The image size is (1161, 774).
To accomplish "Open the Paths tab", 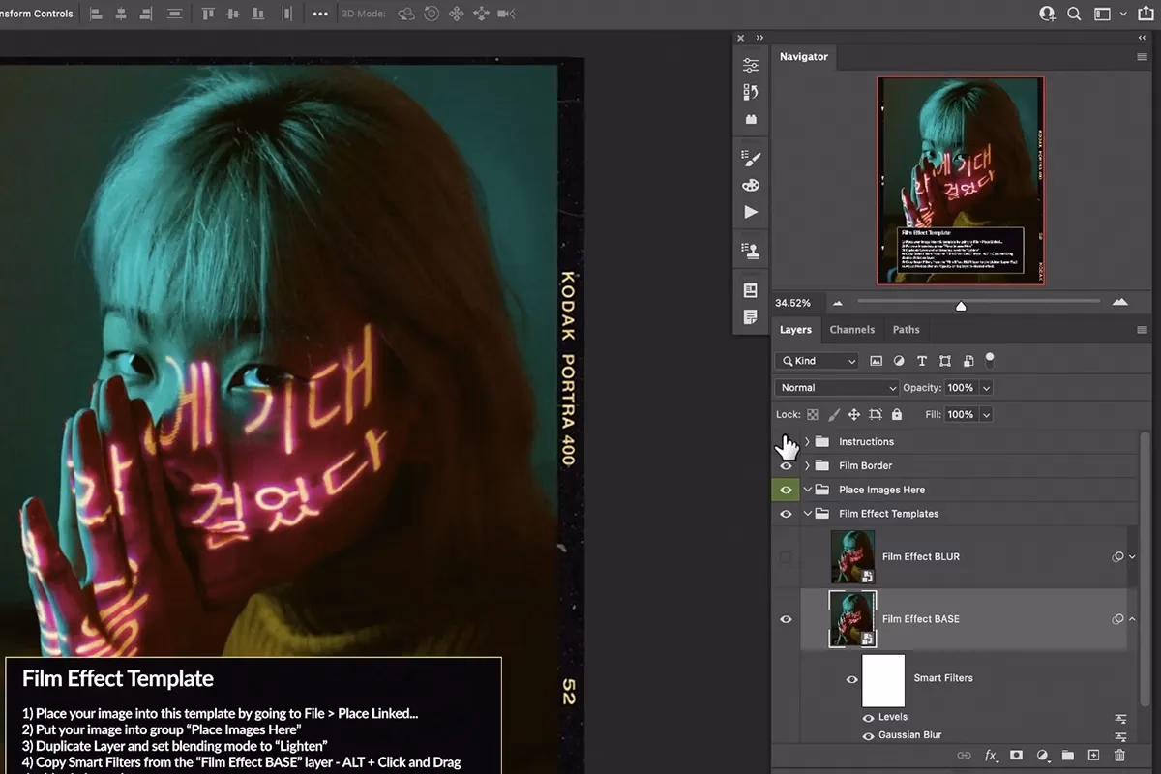I will tap(906, 330).
